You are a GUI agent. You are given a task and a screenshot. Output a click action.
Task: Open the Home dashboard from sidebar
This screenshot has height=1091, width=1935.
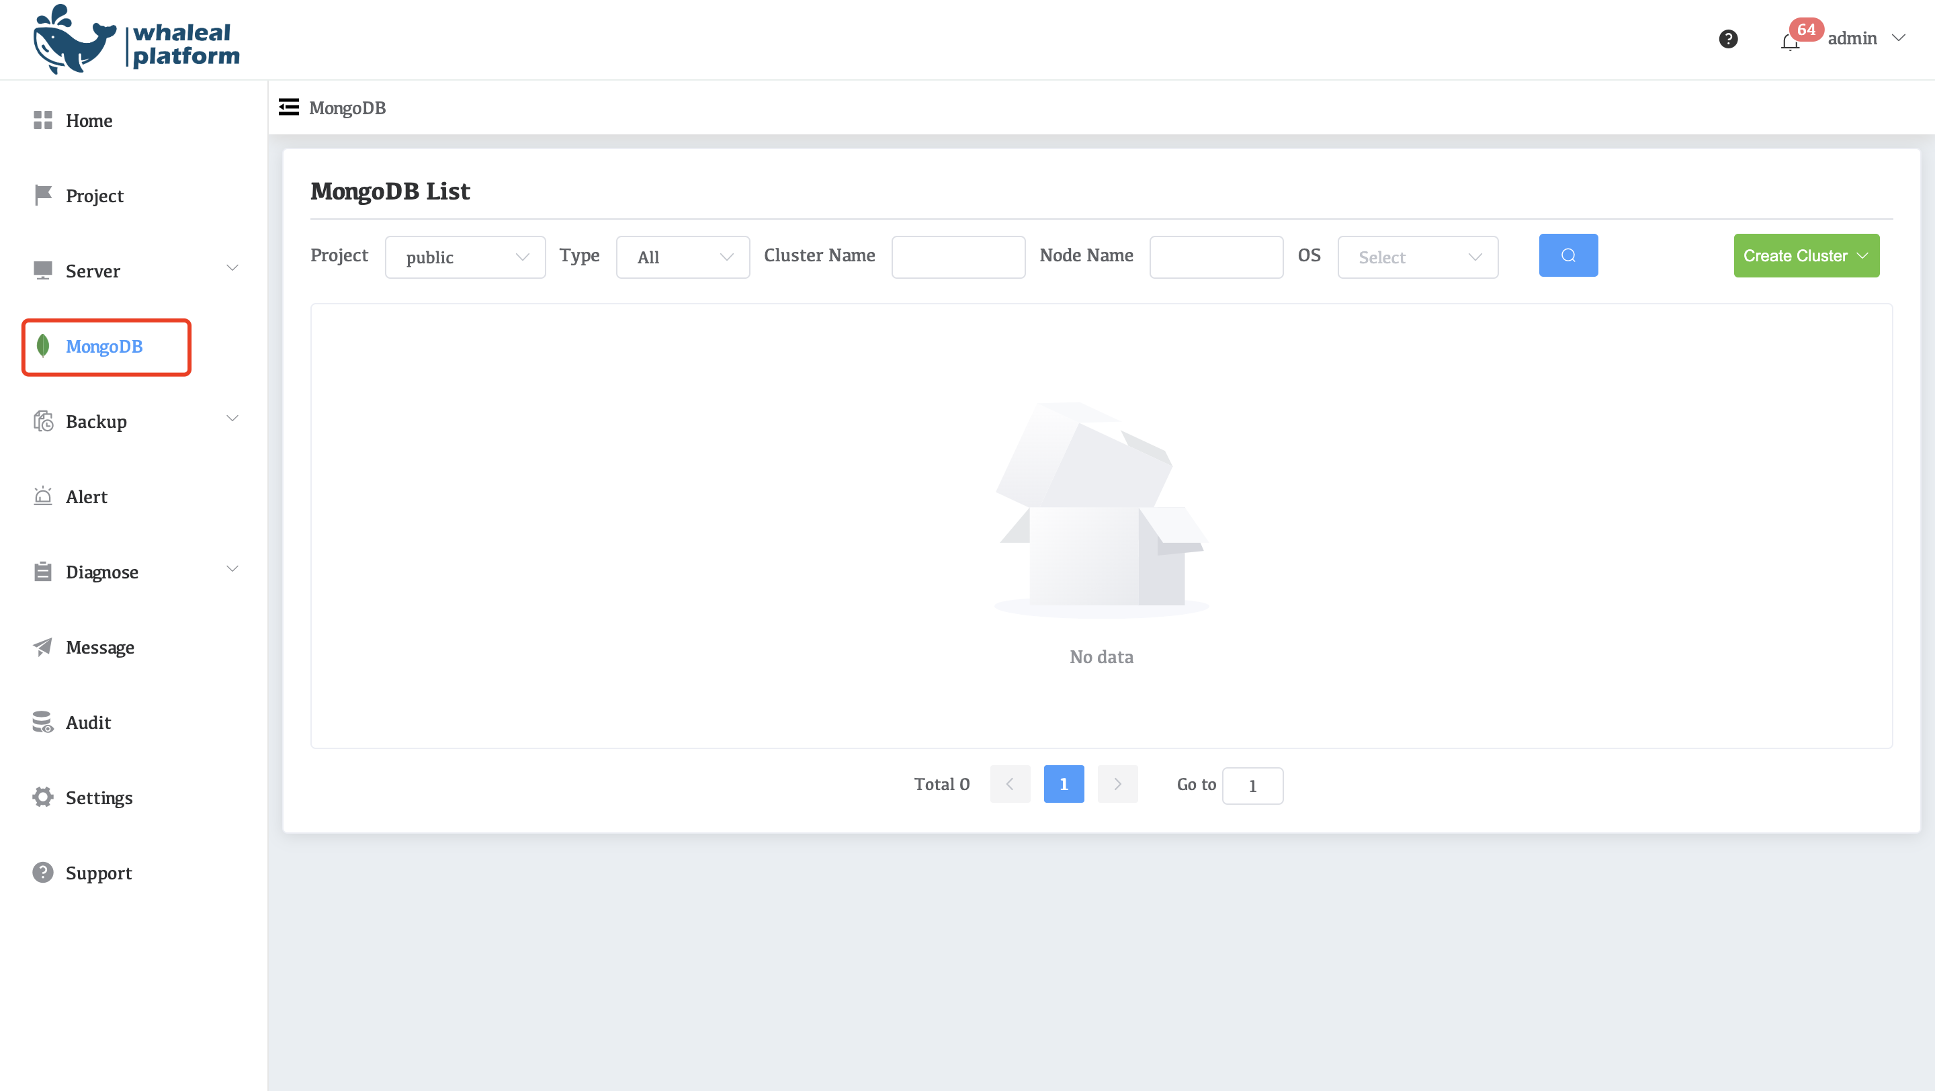tap(89, 120)
